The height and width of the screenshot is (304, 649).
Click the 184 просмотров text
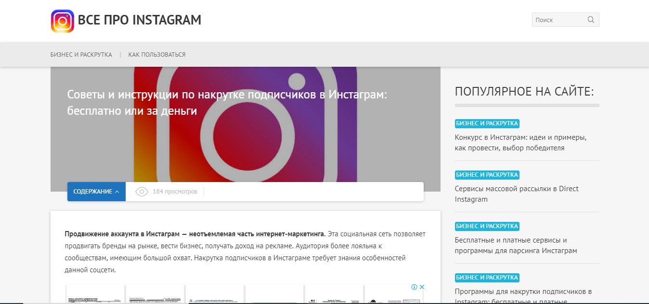175,192
